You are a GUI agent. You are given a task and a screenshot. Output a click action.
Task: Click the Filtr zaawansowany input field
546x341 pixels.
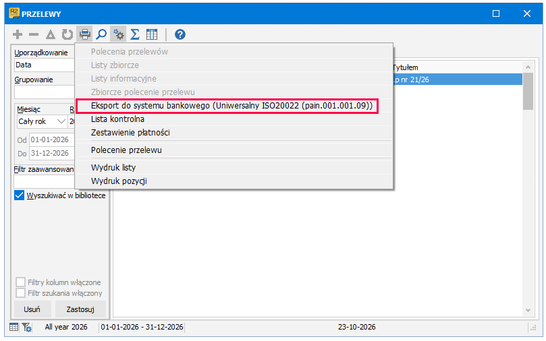pos(45,182)
